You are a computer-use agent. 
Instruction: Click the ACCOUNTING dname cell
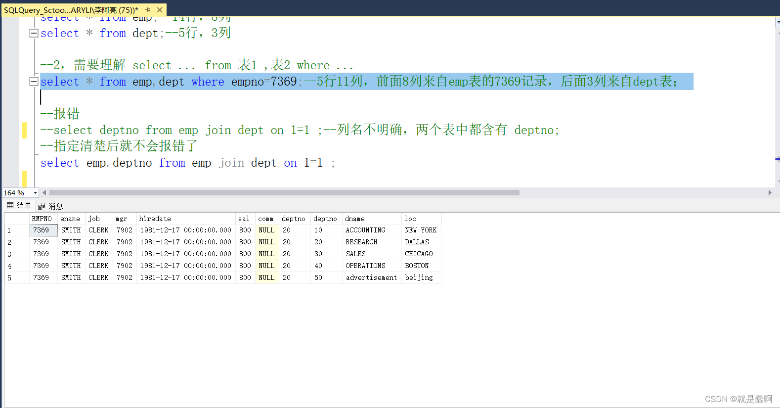[371, 230]
